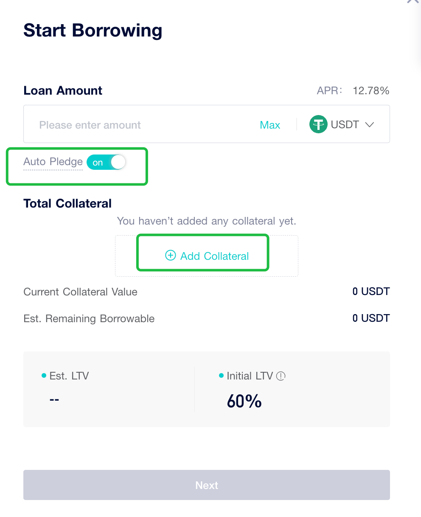Click the Max link to fill amount

tap(270, 124)
